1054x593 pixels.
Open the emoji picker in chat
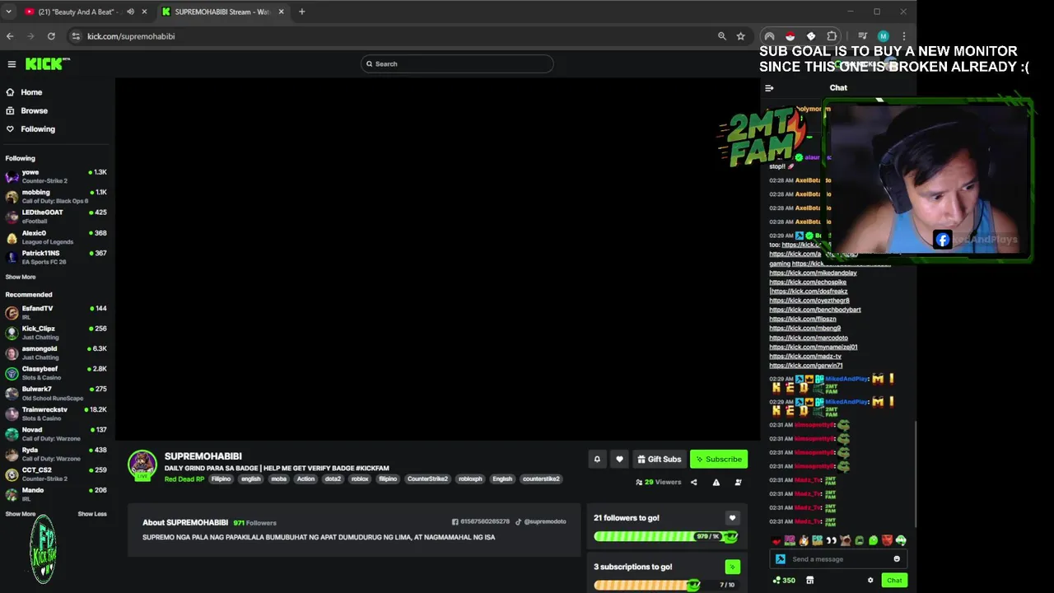(x=897, y=559)
